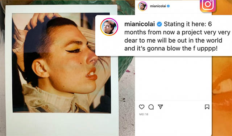232x136 pixels.
Task: Click the blue verified badge in post header
Action: (x=168, y=6)
